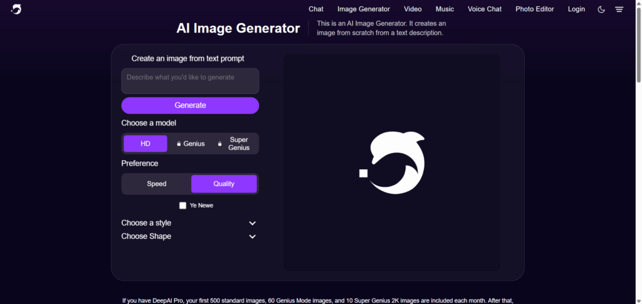Click the chevron next to Choose a style
The image size is (642, 304).
tap(253, 223)
